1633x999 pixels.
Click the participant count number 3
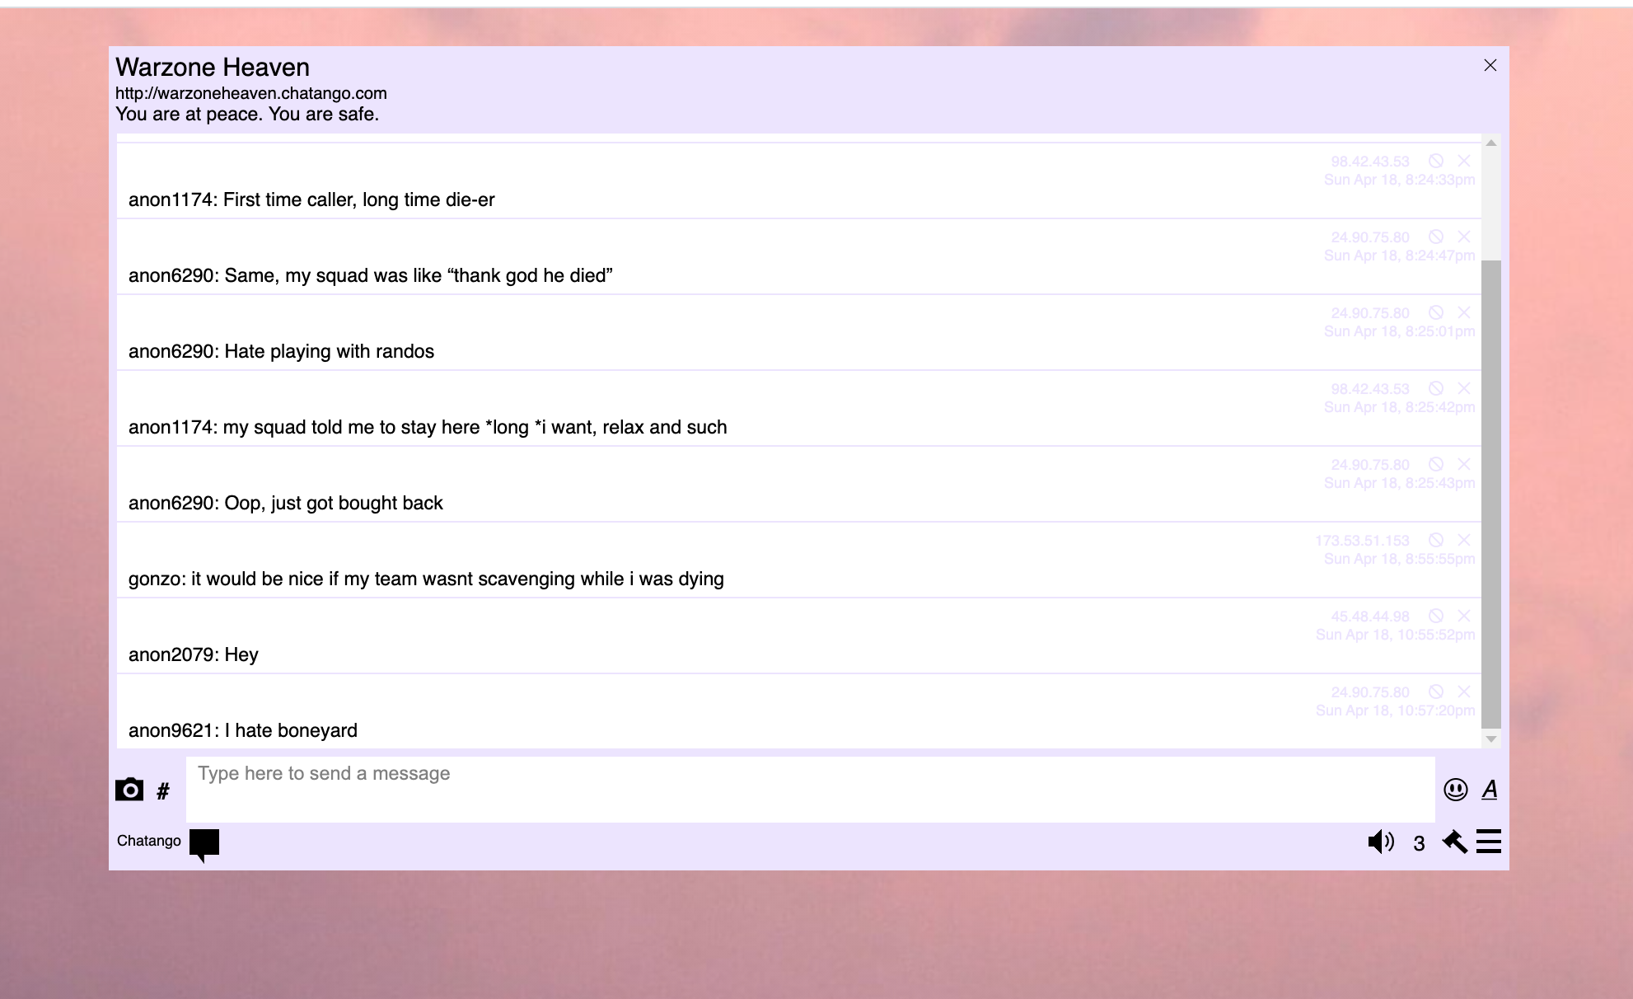[x=1419, y=843]
